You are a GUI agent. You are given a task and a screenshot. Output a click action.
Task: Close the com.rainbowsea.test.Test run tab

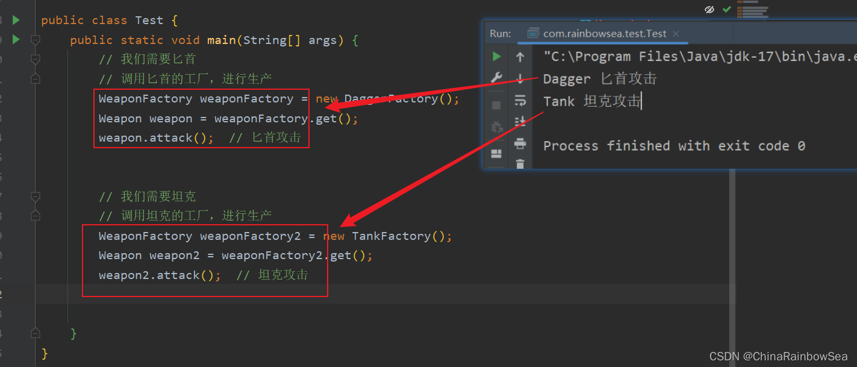pos(676,34)
